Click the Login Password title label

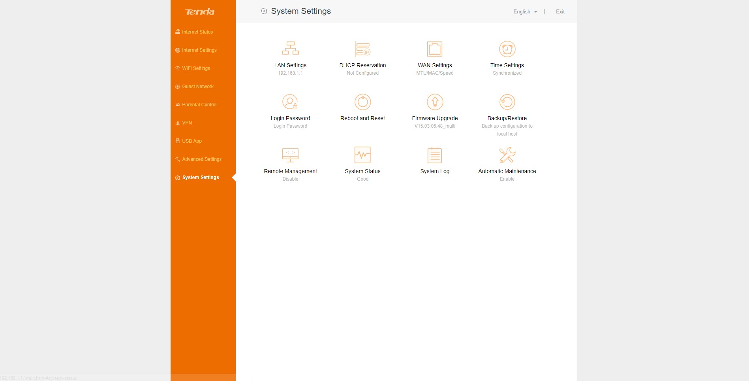pyautogui.click(x=290, y=118)
